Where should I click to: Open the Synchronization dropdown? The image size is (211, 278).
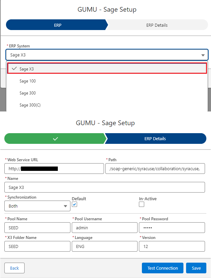coord(37,206)
